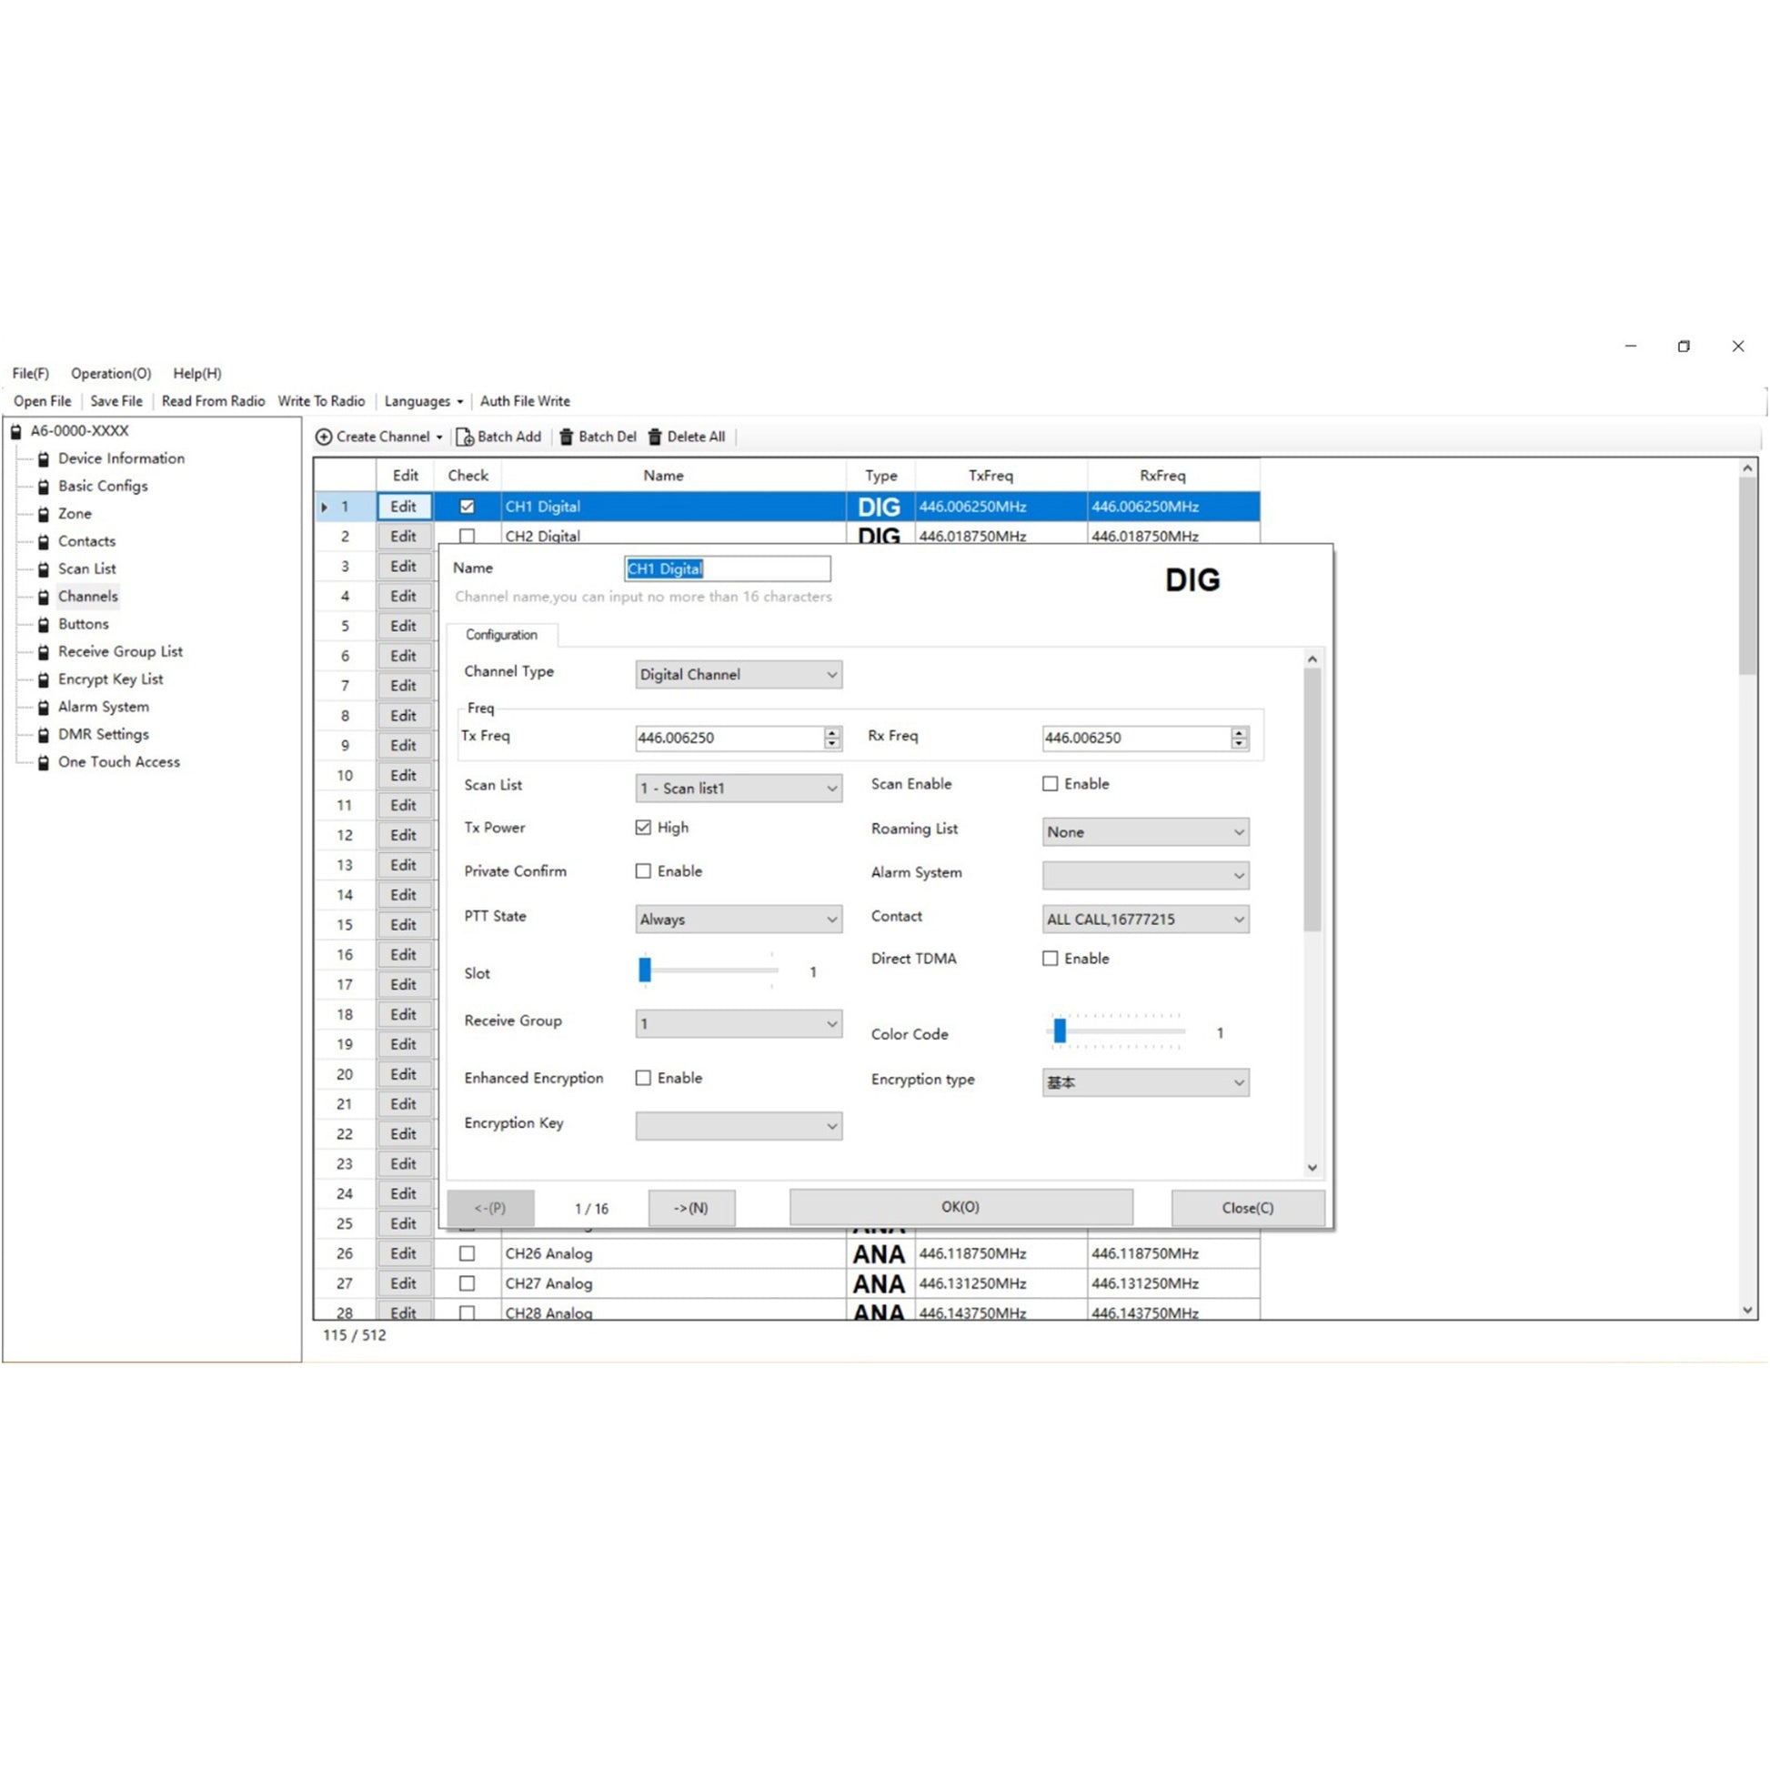Image resolution: width=1770 pixels, height=1770 pixels.
Task: Enable the Direct TDMA checkbox
Action: click(1050, 959)
